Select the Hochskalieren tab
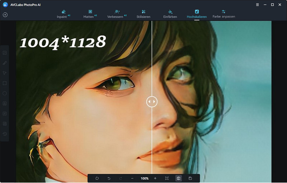 (197, 14)
